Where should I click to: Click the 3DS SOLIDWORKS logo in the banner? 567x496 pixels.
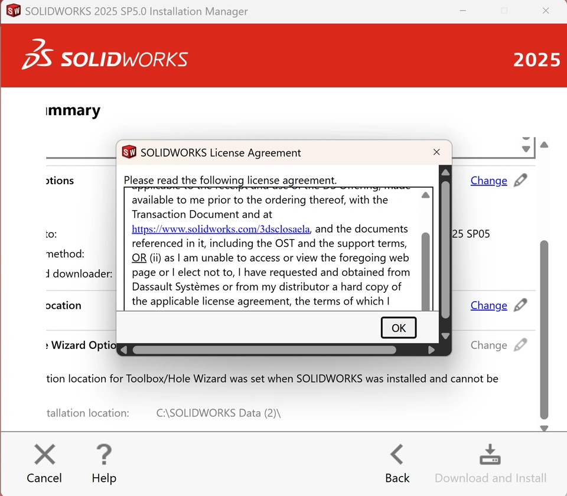(x=105, y=54)
